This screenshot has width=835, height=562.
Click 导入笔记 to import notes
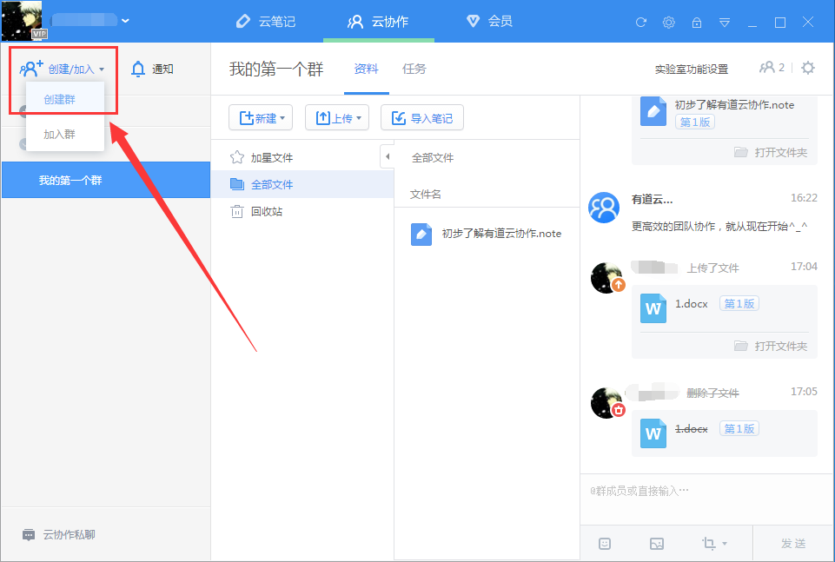coord(422,116)
